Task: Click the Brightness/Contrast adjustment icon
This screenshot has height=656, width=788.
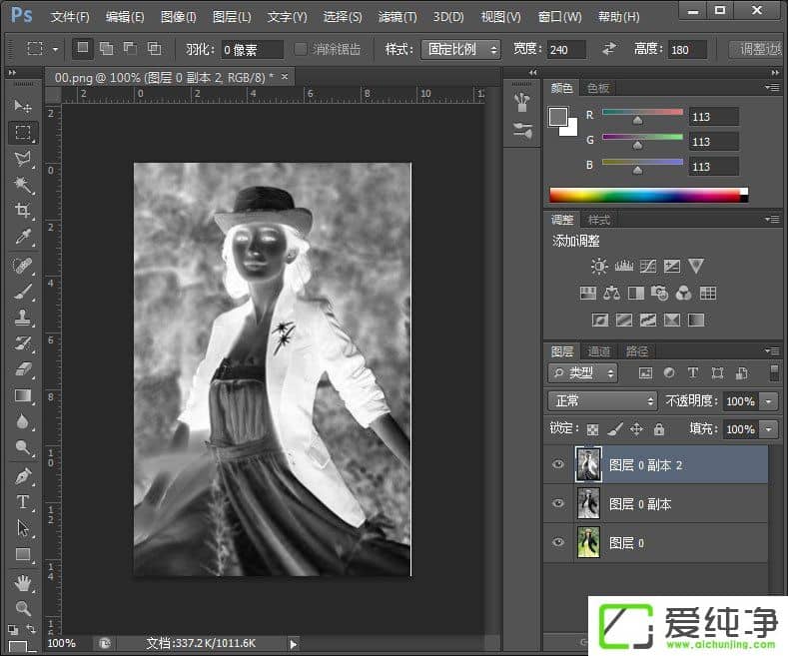Action: click(x=598, y=266)
